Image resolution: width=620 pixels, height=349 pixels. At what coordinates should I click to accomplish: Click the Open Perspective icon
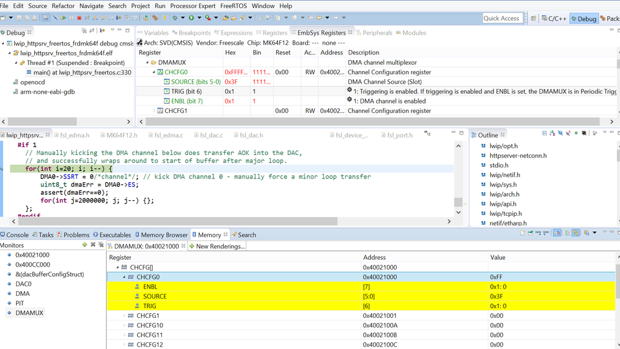[533, 19]
